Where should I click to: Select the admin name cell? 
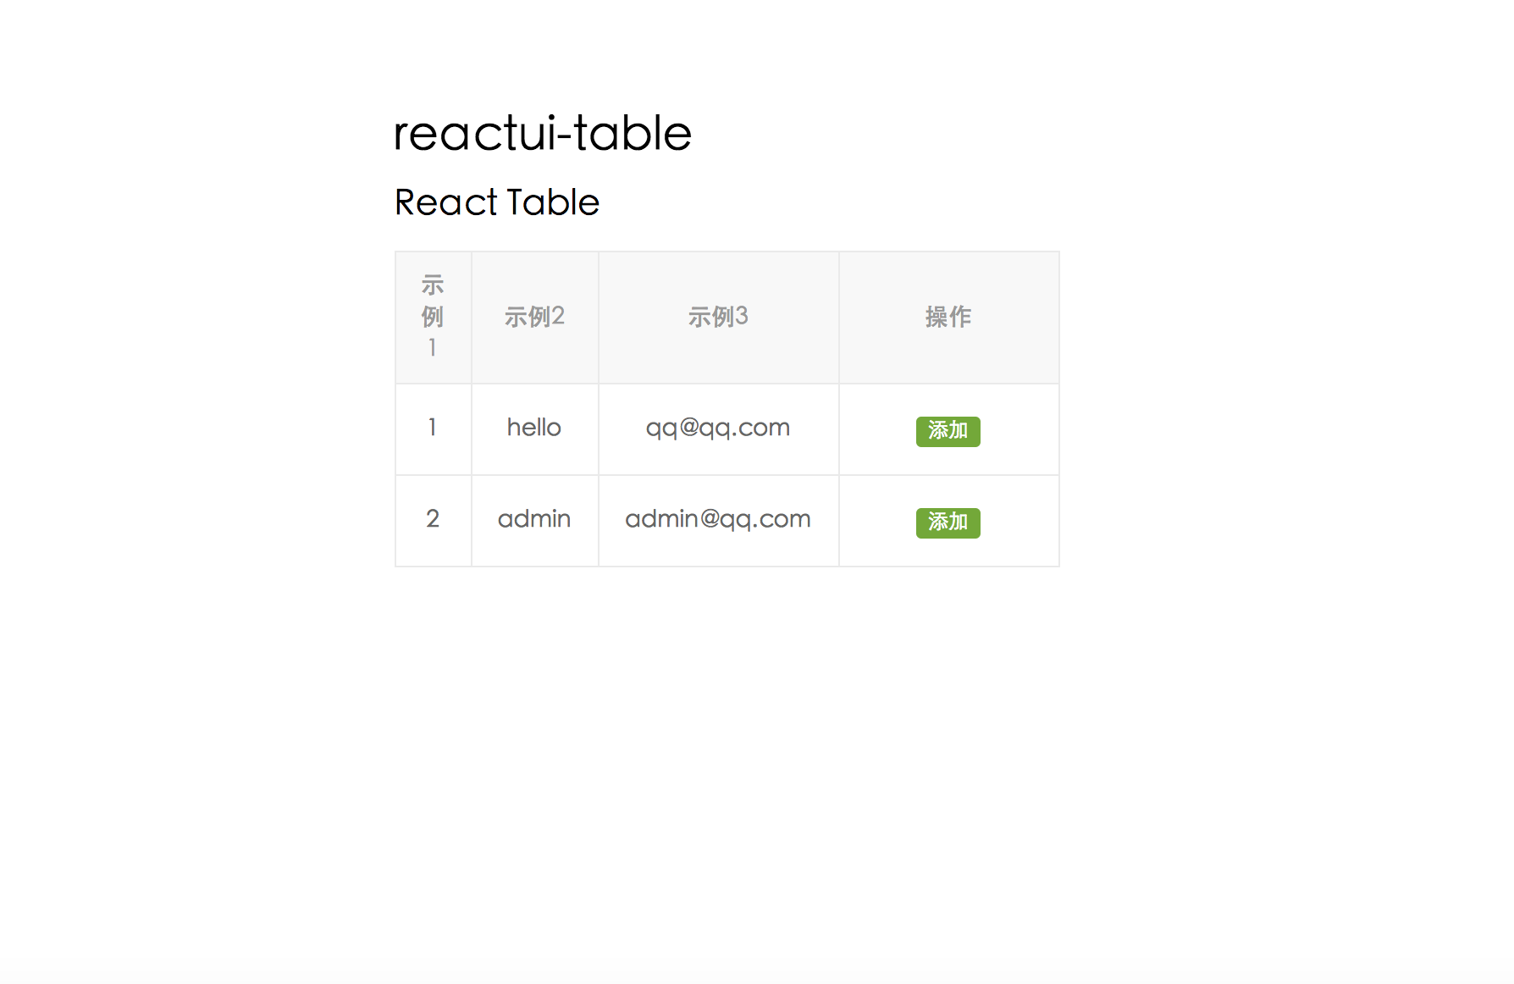pos(534,519)
